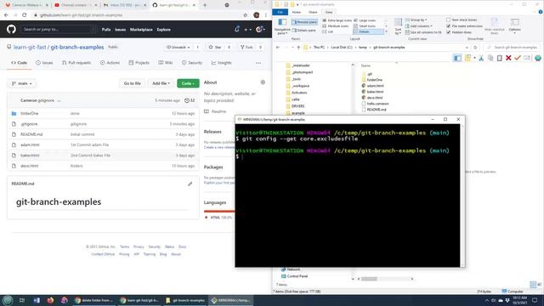
Task: Click horizontal scrollbar in Explorer nav pane
Action: (385, 279)
